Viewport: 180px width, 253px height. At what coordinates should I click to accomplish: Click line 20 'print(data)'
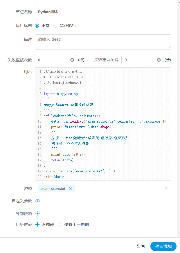[x=54, y=177]
